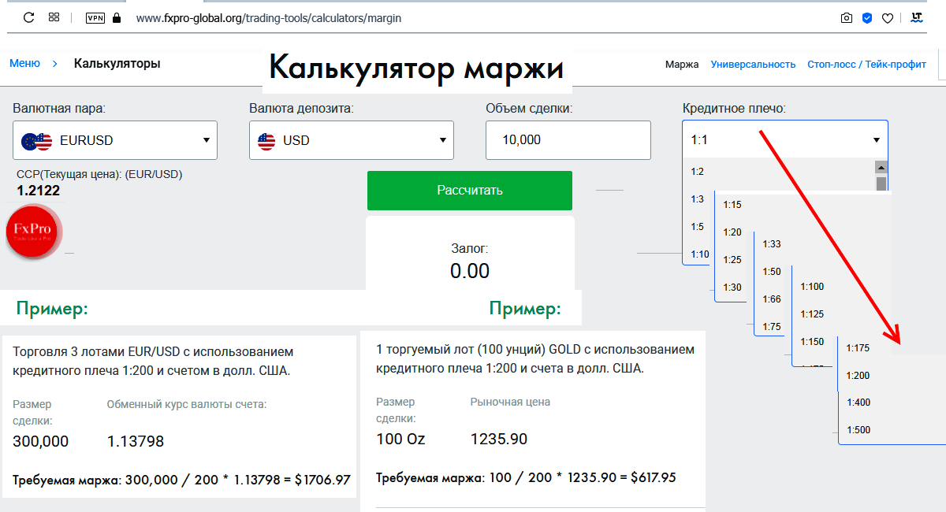Expand the 1:1 leverage dropdown
Image resolution: width=946 pixels, height=512 pixels.
coord(785,140)
